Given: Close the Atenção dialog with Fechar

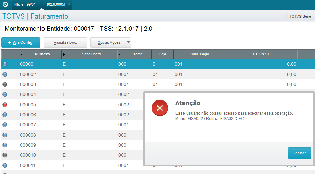Looking at the screenshot, I should pyautogui.click(x=299, y=153).
